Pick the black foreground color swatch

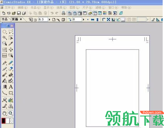4,121
